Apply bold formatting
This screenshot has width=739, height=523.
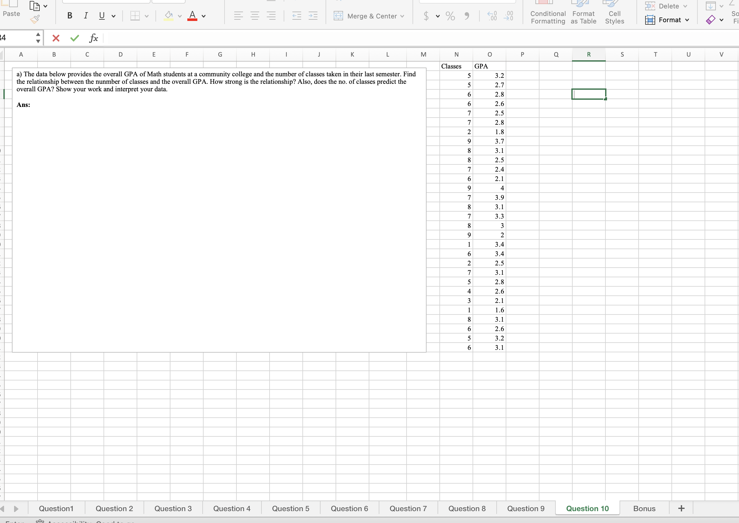pos(69,15)
